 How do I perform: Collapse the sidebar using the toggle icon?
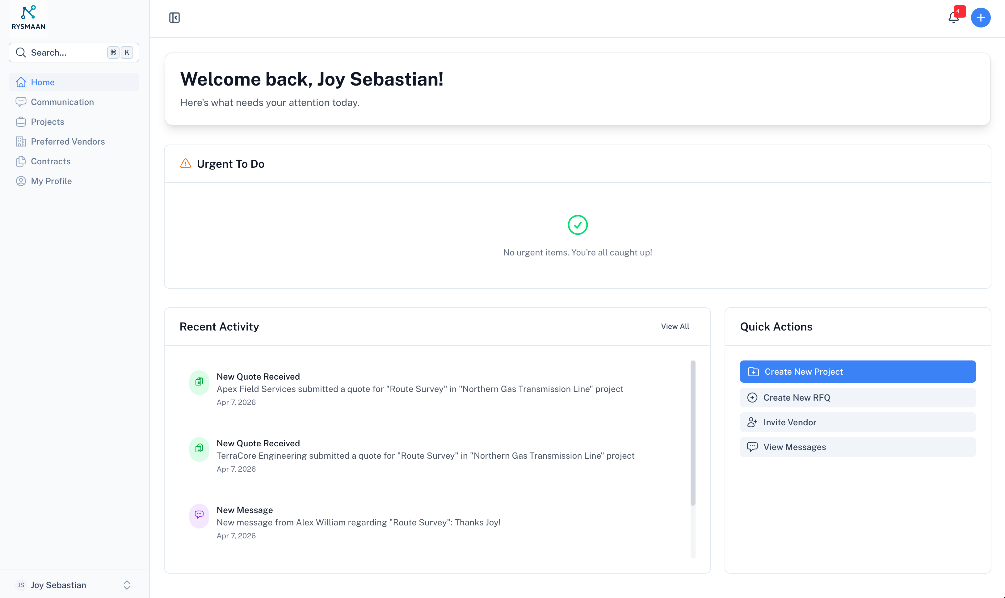click(175, 17)
